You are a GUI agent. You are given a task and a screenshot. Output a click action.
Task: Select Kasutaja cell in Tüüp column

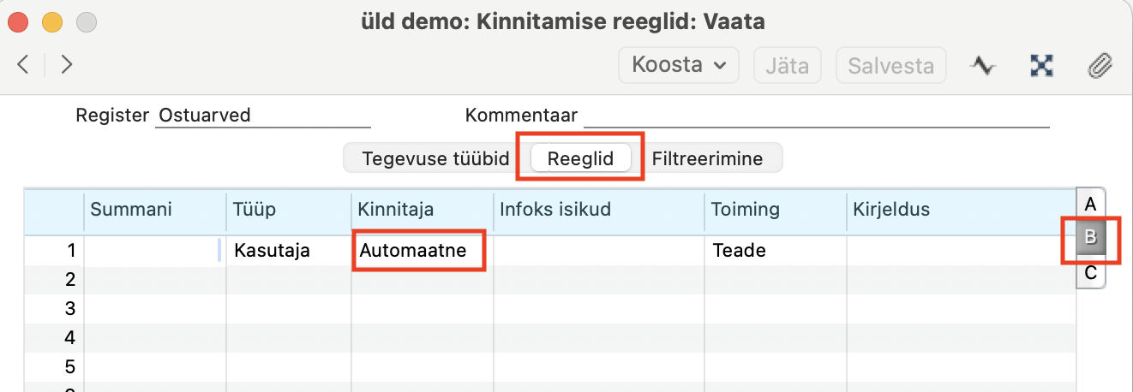[x=289, y=251]
